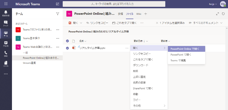Open Chat in the left rail
This screenshot has height=110, width=228.
pos(6,24)
